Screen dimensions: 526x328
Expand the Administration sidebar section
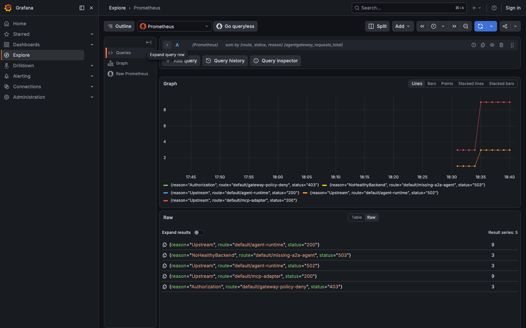tap(92, 97)
